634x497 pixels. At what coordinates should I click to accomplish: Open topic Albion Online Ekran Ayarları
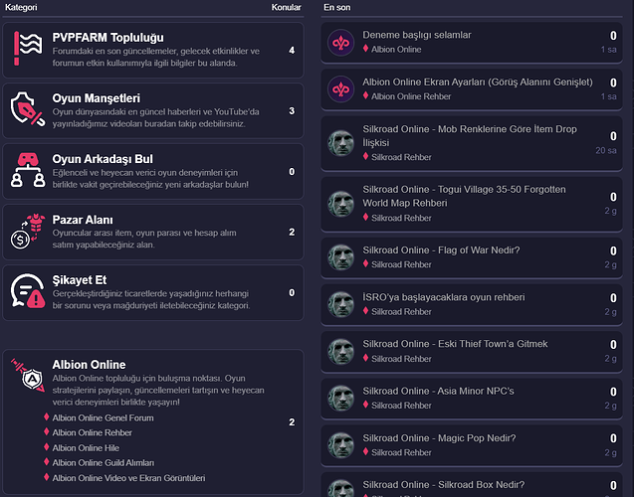click(478, 82)
